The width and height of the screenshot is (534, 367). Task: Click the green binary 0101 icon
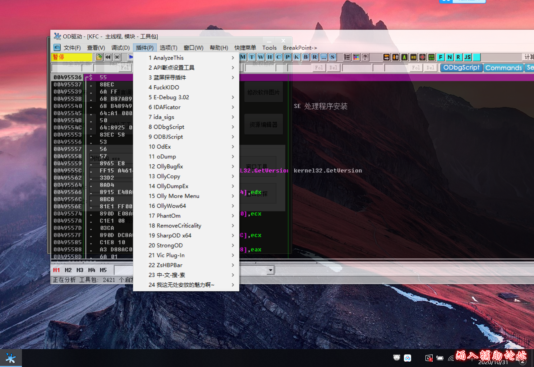coord(431,57)
